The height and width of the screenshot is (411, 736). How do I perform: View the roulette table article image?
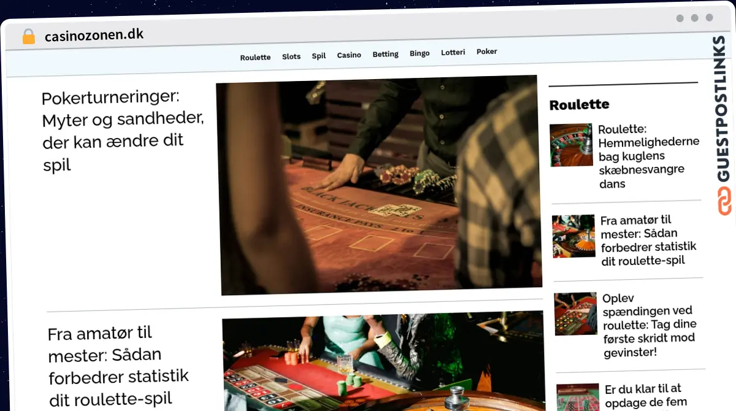click(x=383, y=362)
